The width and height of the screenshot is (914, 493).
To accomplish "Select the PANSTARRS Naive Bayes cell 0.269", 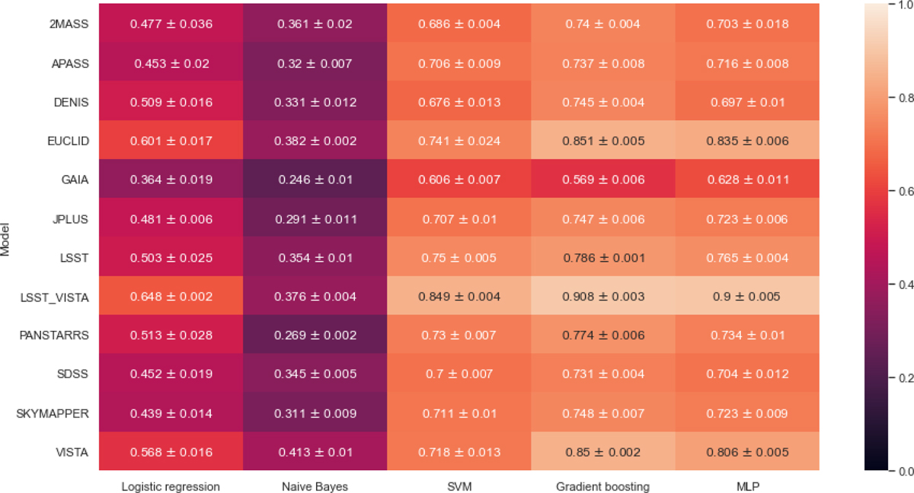I will point(315,336).
